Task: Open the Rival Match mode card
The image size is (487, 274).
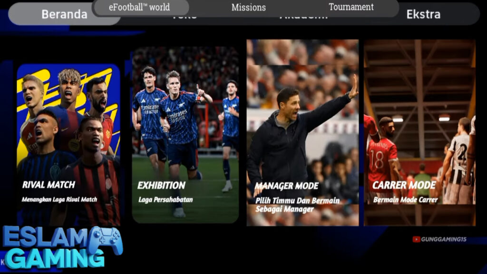Action: 68,145
